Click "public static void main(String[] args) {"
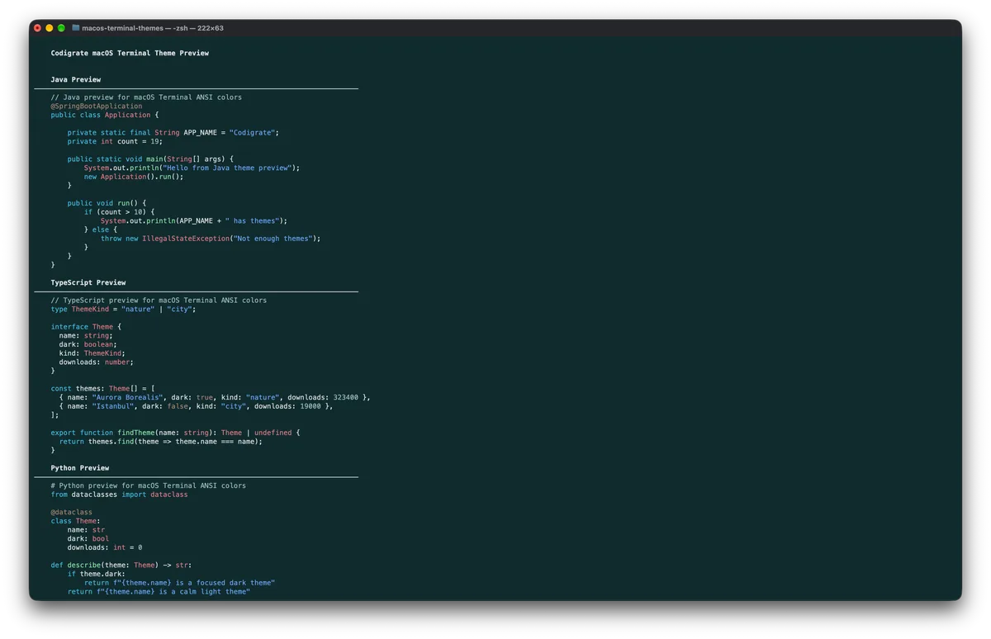The height and width of the screenshot is (639, 991). coord(150,159)
